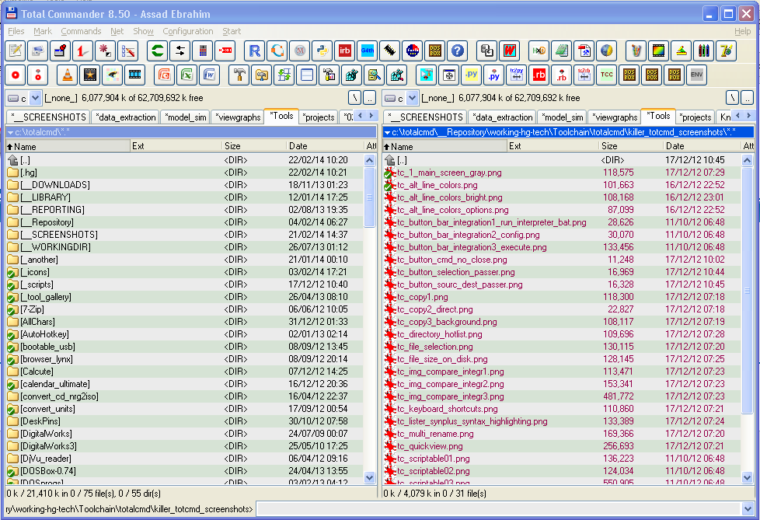
Task: Launch the VLC traffic cone icon
Action: point(68,75)
